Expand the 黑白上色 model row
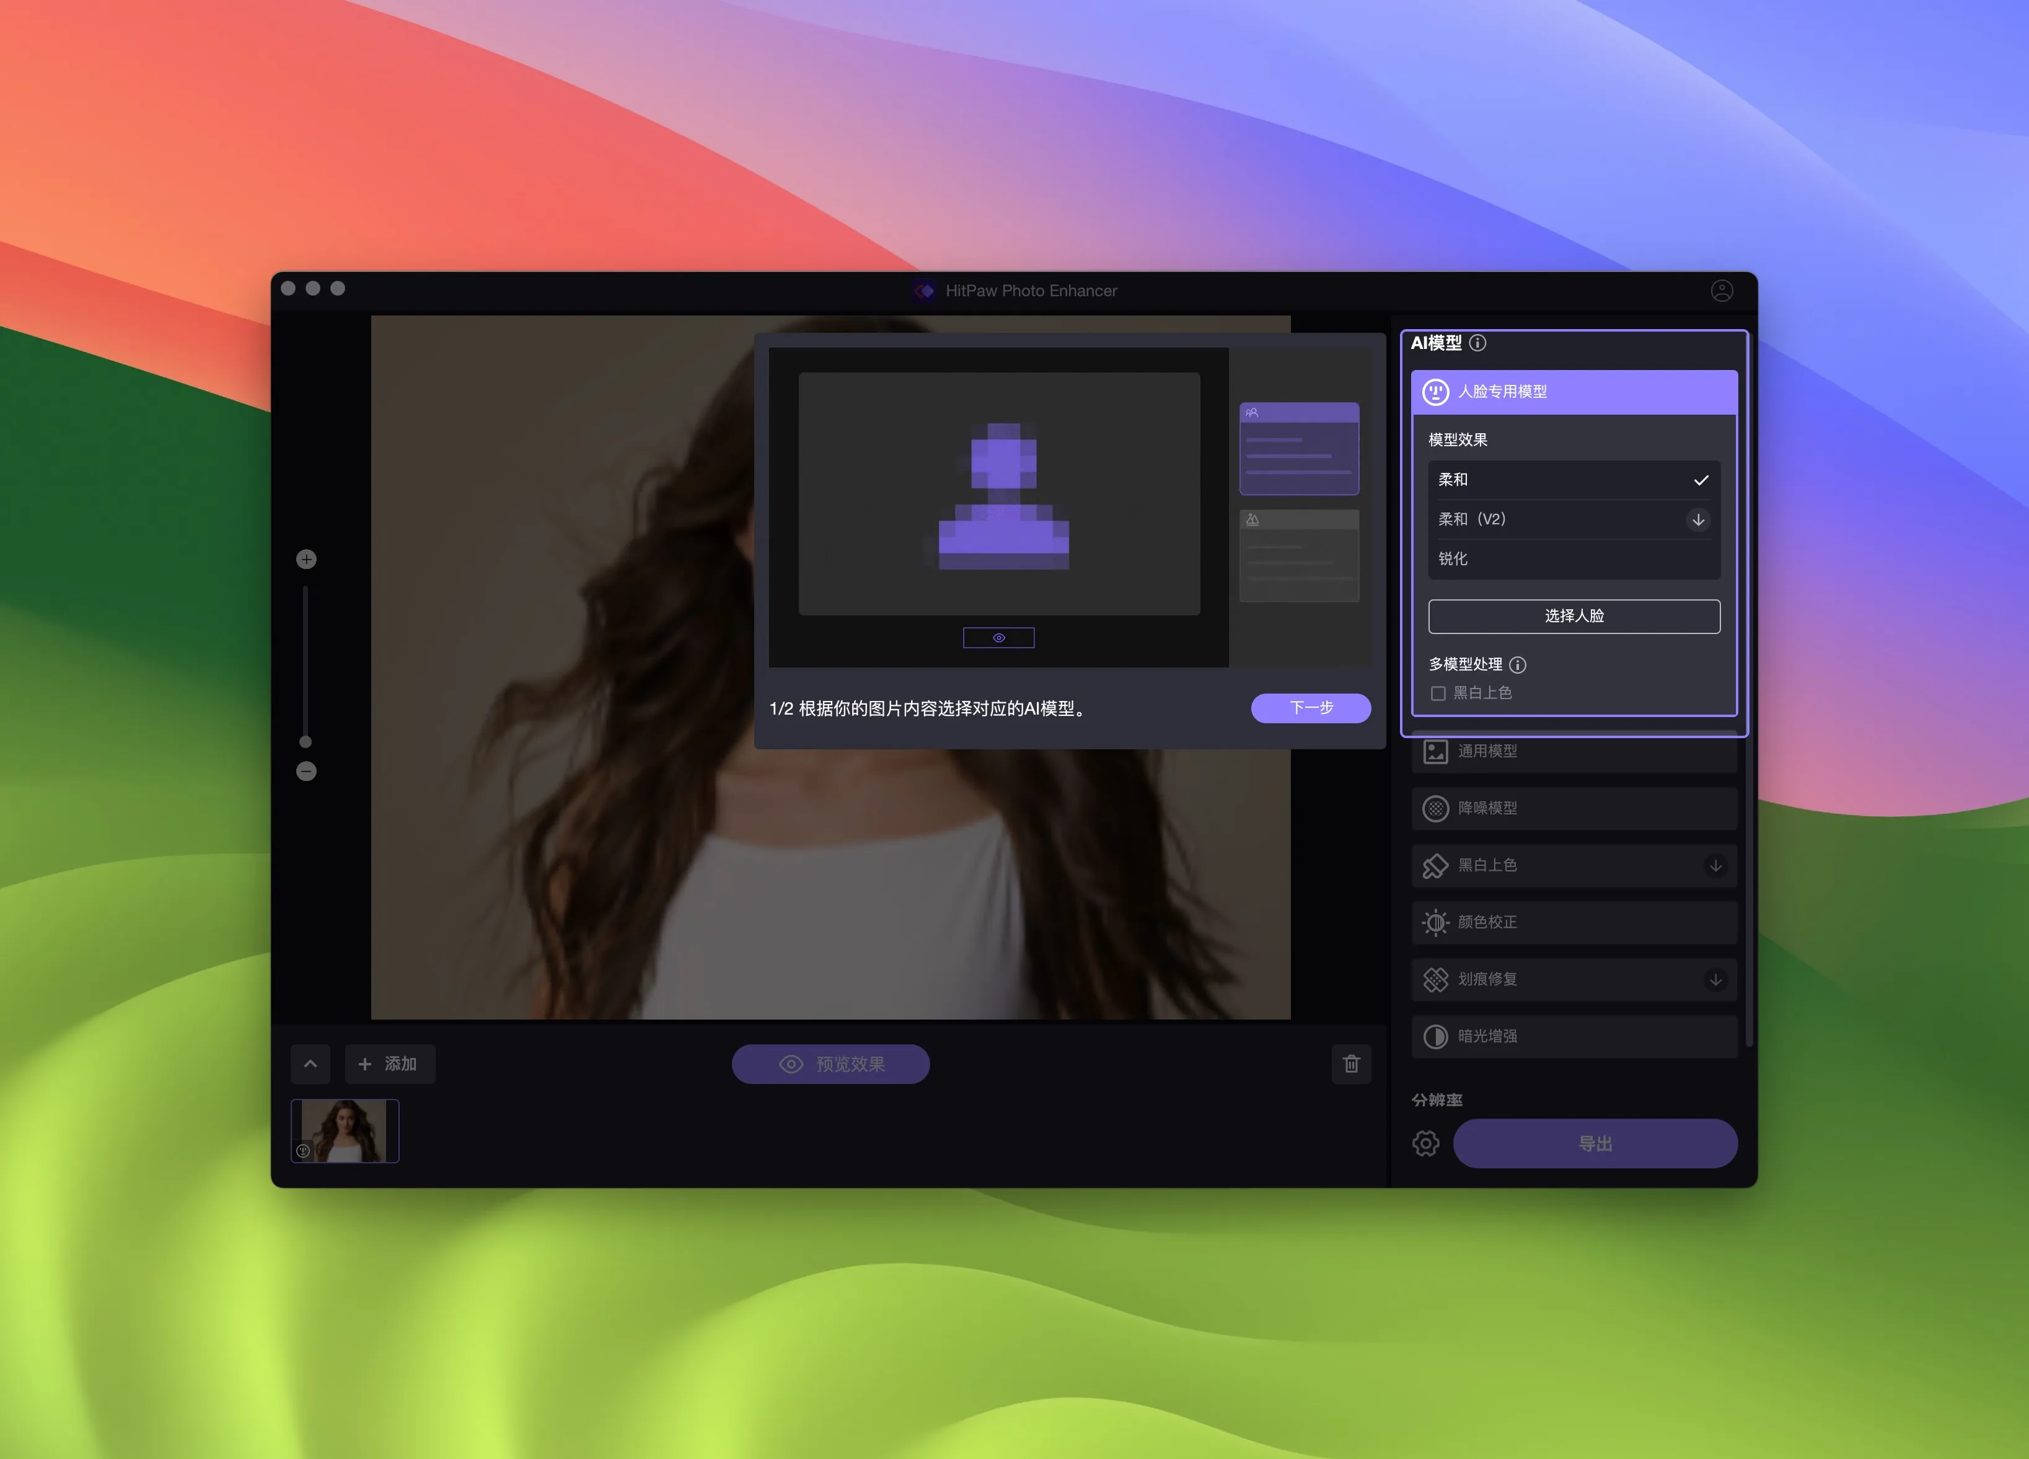2029x1459 pixels. pyautogui.click(x=1573, y=865)
